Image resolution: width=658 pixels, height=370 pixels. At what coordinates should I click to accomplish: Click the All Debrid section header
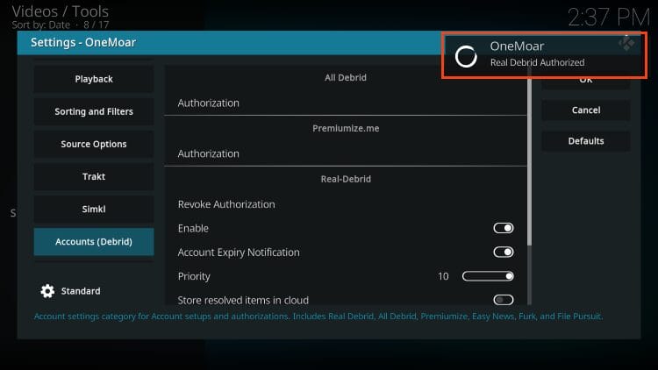tap(346, 78)
